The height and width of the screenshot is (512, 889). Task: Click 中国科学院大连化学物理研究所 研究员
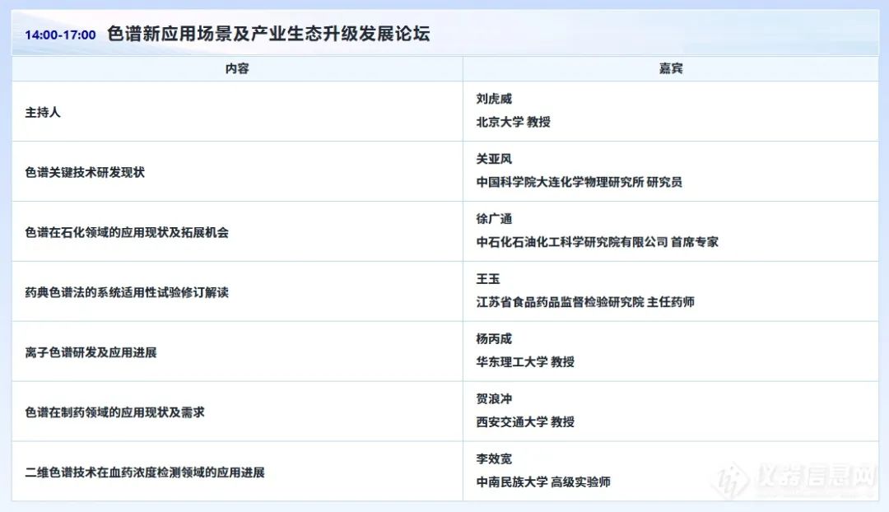tap(579, 182)
